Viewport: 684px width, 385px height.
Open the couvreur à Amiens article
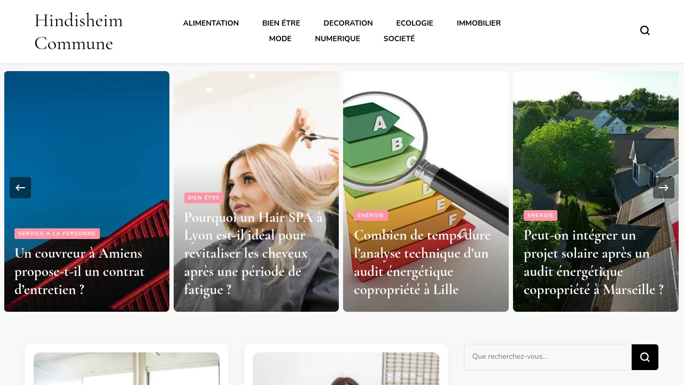(80, 271)
